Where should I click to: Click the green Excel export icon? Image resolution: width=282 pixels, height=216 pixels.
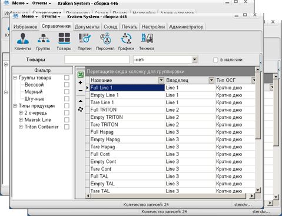coord(81,75)
